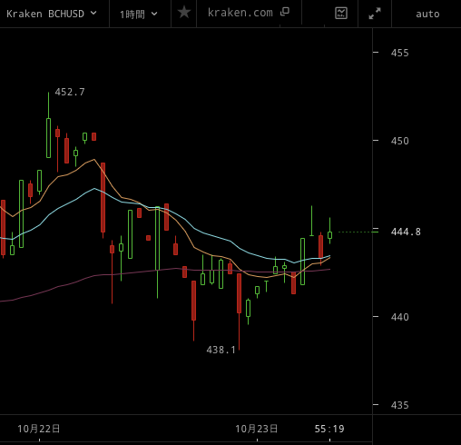The image size is (461, 445).
Task: Click the favorite star icon
Action: [184, 13]
